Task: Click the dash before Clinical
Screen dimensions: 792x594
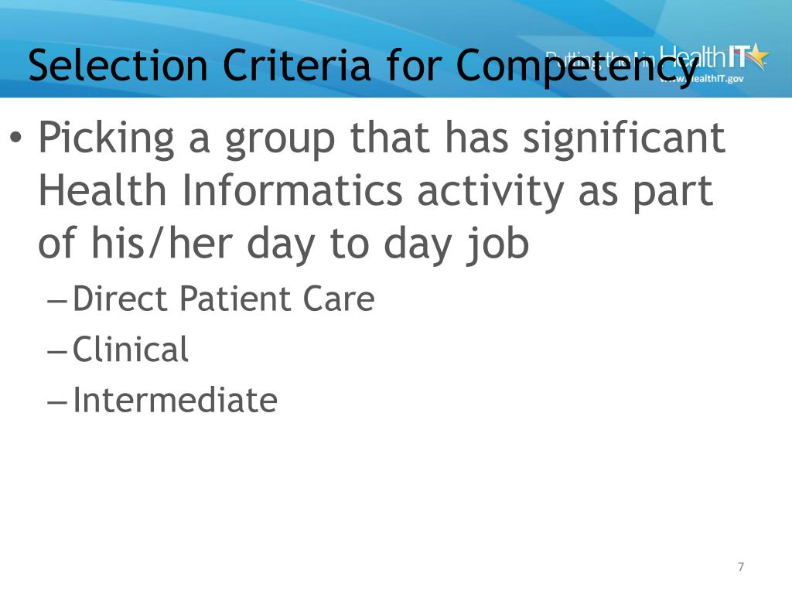Action: coord(56,352)
